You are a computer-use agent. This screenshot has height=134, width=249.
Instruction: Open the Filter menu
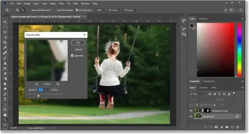(x=61, y=3)
